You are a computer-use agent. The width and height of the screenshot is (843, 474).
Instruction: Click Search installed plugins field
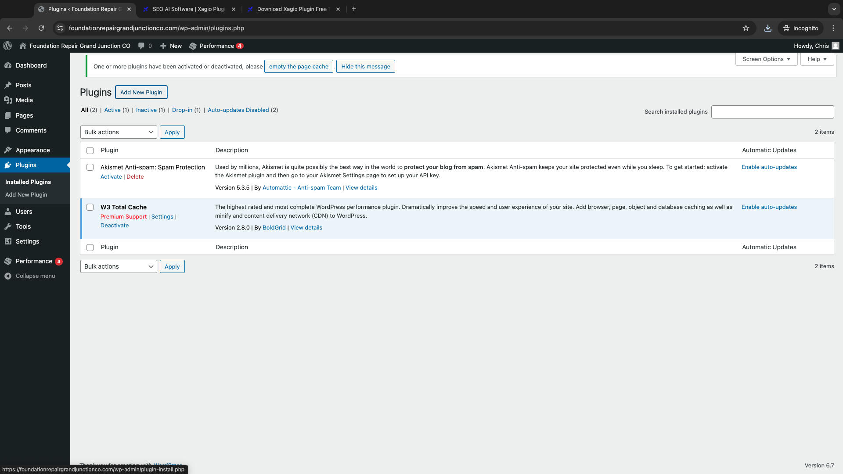pyautogui.click(x=773, y=112)
